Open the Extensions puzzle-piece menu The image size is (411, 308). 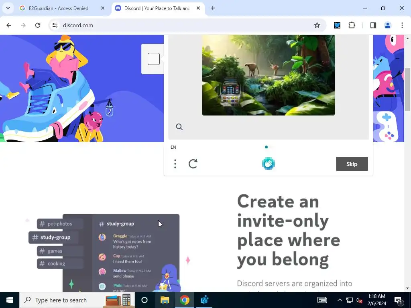(352, 25)
